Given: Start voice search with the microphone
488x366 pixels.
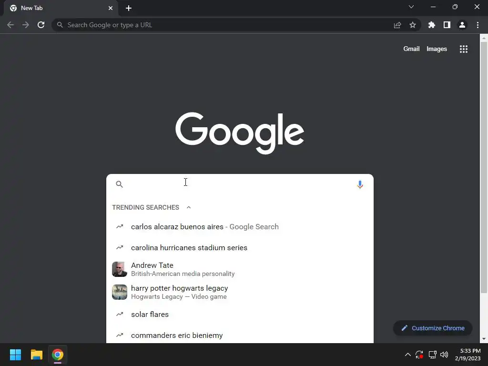Looking at the screenshot, I should [360, 184].
